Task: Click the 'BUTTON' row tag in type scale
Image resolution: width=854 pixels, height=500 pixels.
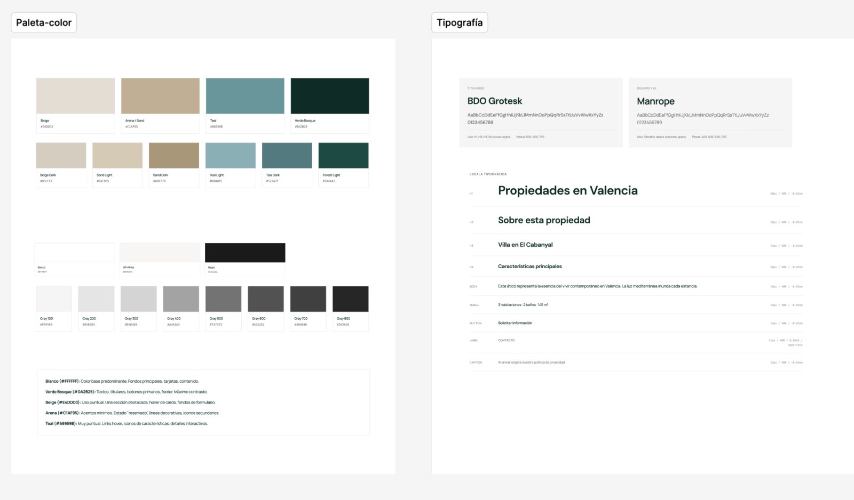Action: 476,323
